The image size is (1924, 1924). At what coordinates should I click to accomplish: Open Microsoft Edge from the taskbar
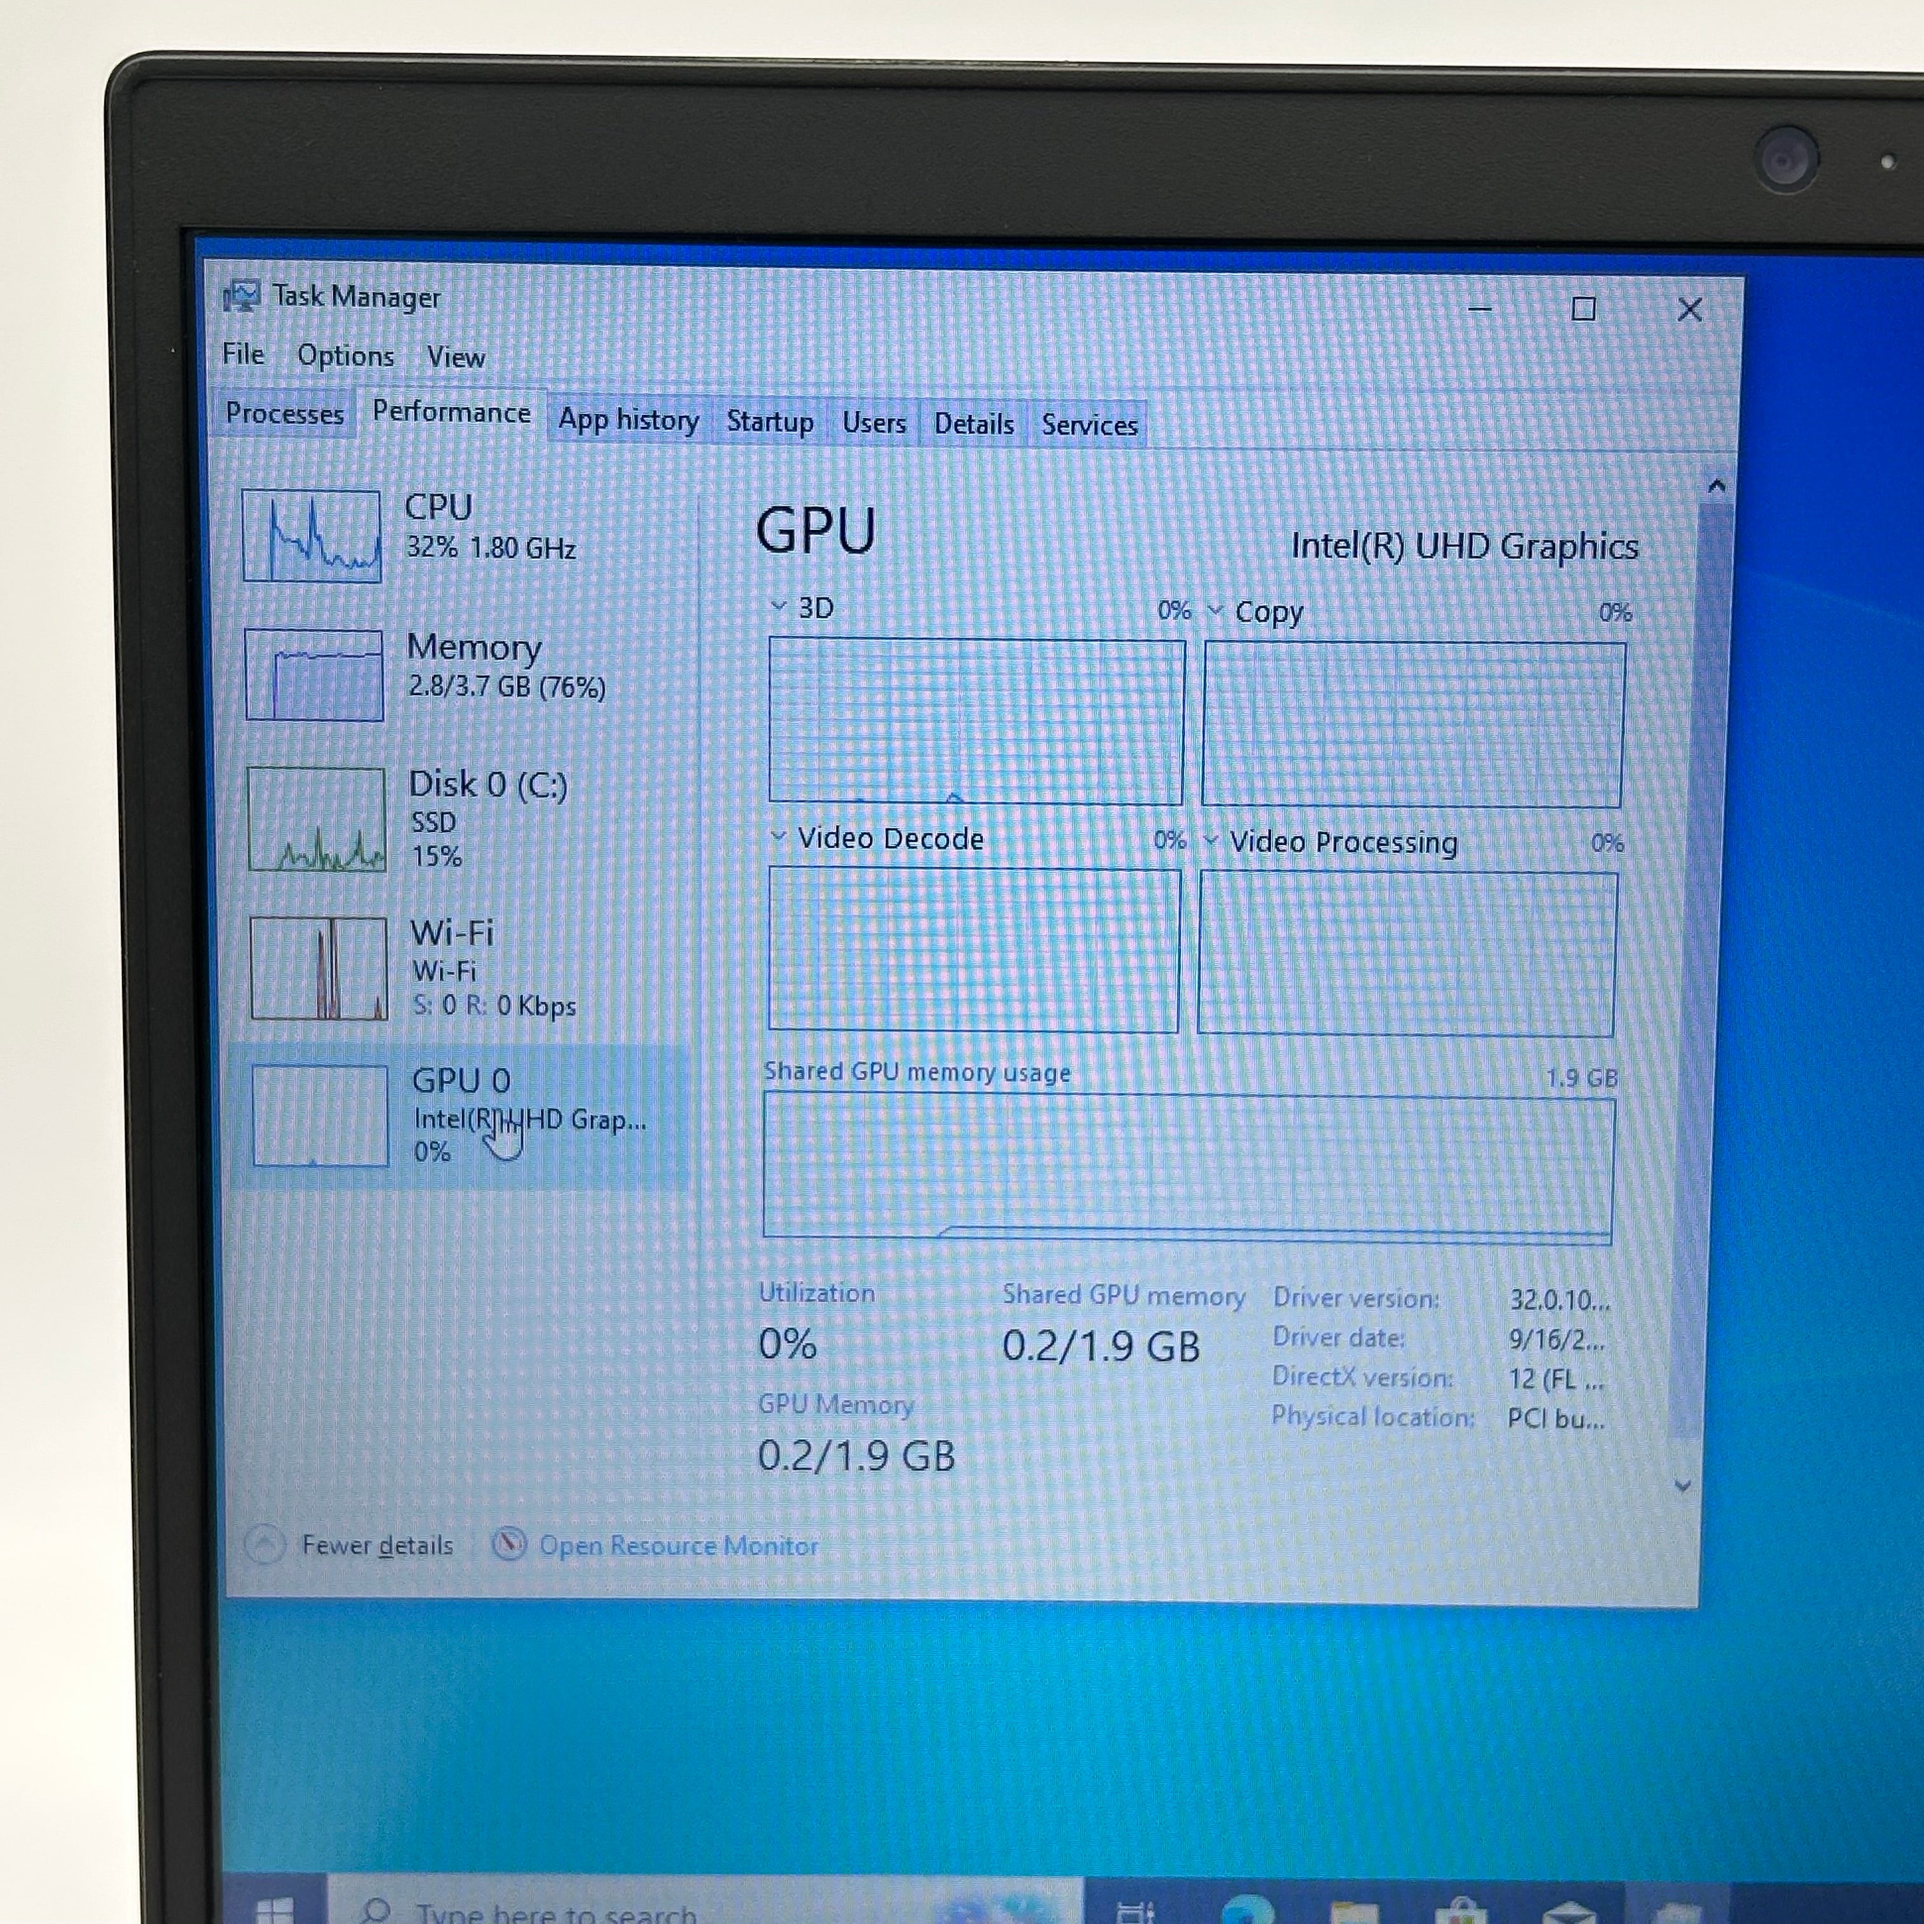pos(1248,1910)
